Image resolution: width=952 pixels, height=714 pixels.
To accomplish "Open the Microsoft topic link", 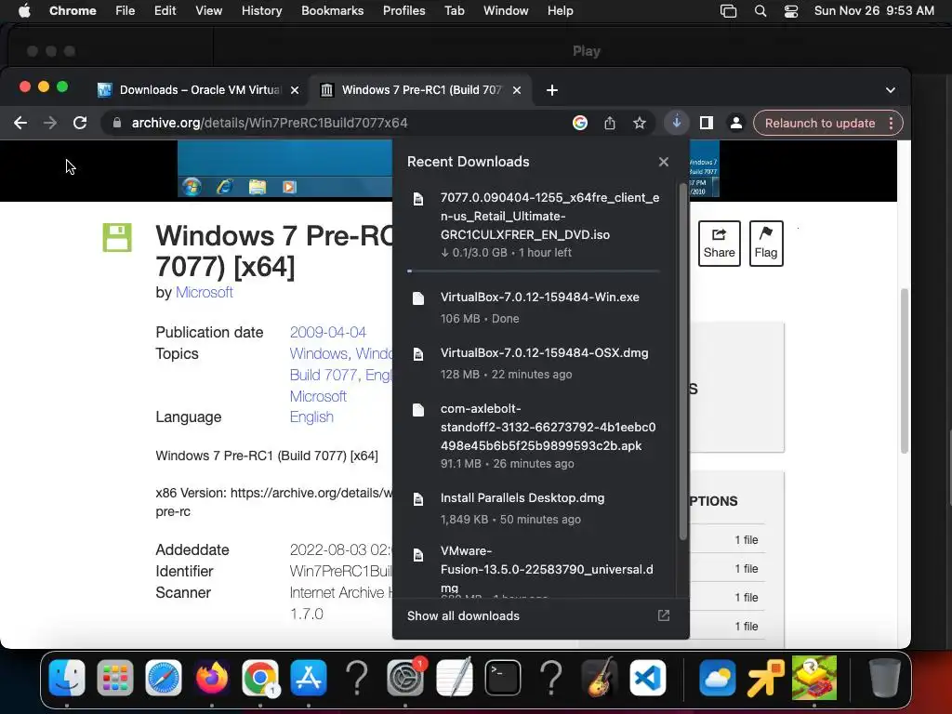I will click(318, 396).
